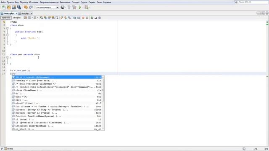Click the browser globe icon

(63, 8)
